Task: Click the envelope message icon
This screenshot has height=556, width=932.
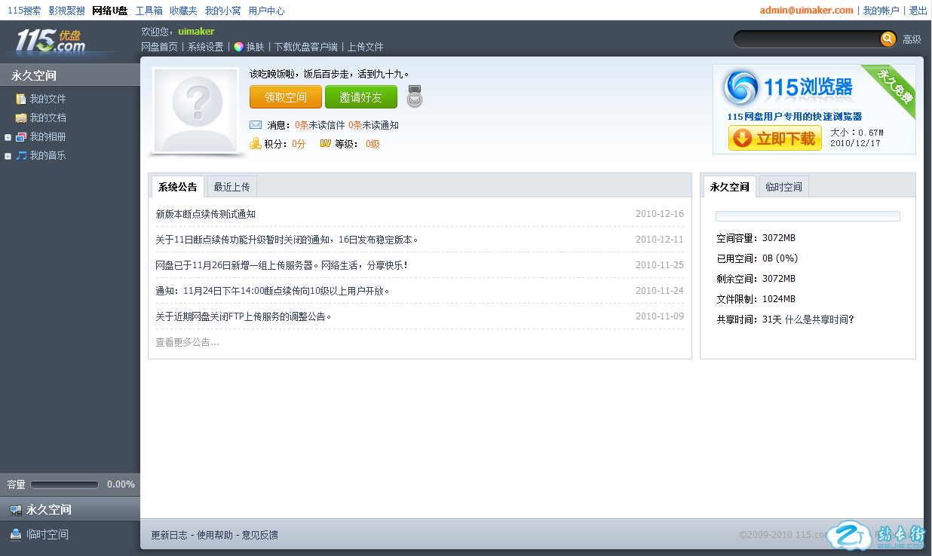Action: click(x=256, y=125)
